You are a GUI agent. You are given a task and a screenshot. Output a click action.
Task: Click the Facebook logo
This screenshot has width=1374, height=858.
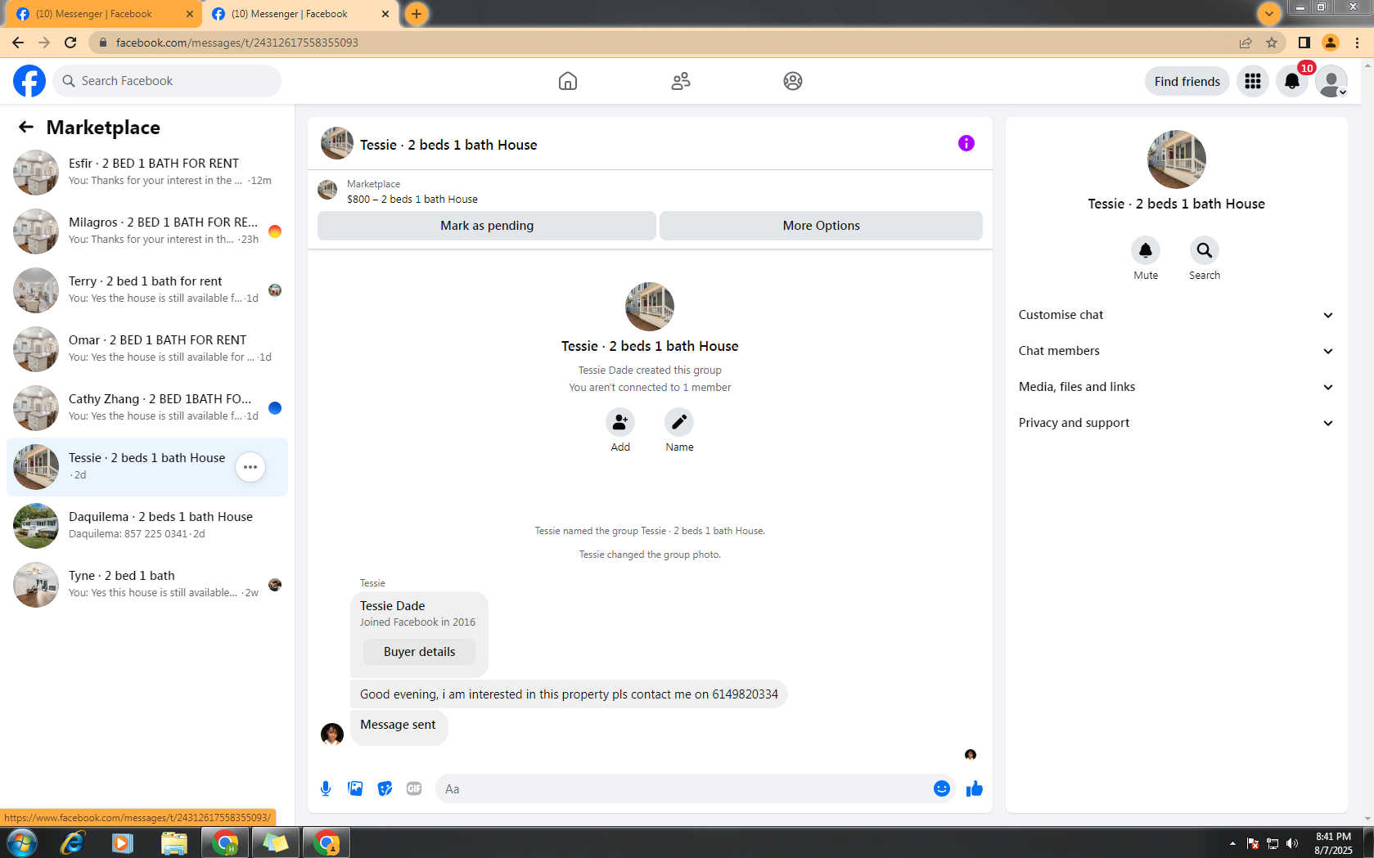point(29,81)
